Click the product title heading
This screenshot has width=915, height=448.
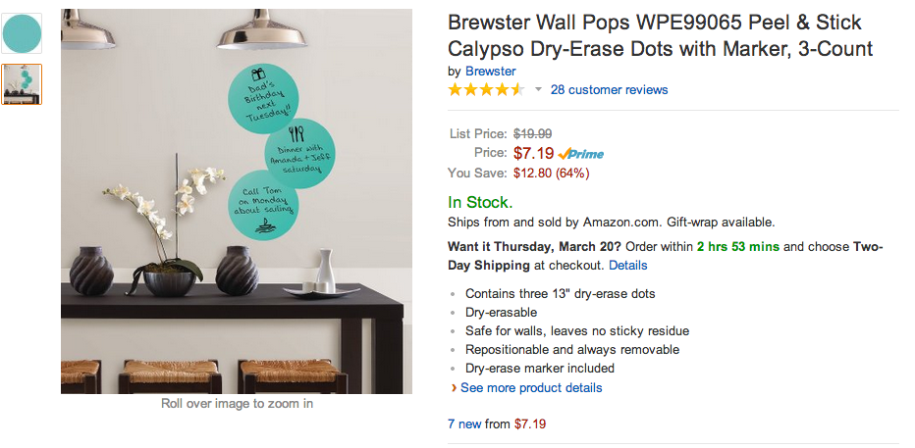point(660,35)
